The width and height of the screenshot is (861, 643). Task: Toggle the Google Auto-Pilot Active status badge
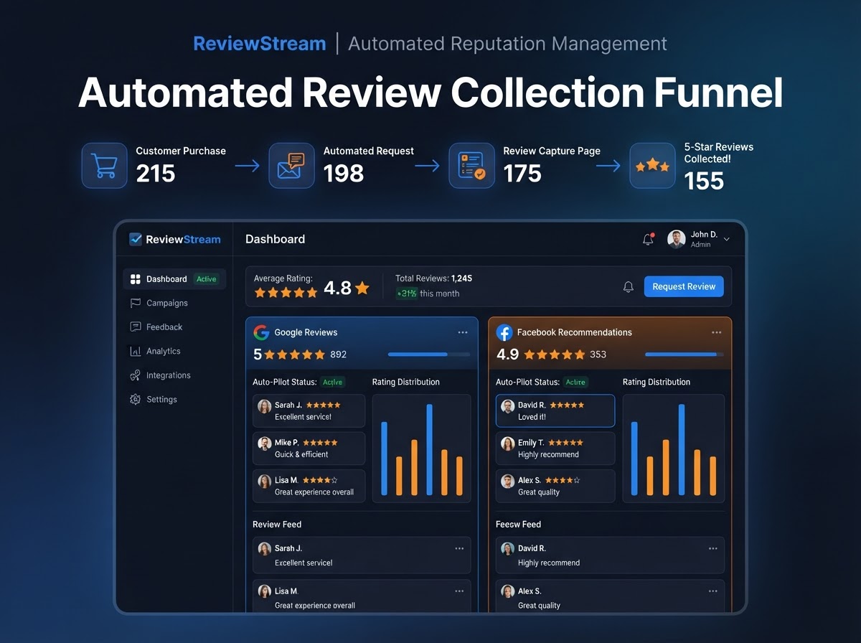pyautogui.click(x=332, y=382)
